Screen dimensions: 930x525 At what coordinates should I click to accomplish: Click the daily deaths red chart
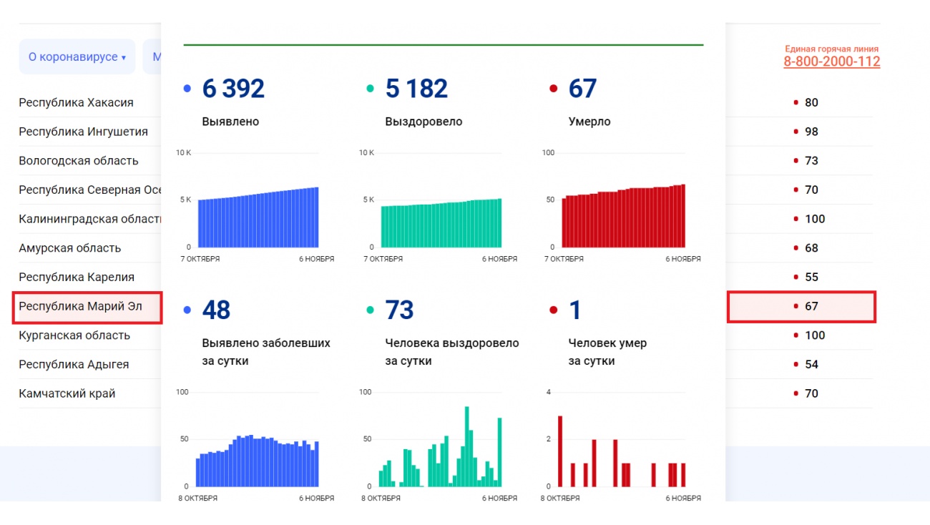point(622,458)
